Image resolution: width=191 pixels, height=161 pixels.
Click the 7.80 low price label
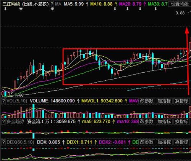click(19, 95)
